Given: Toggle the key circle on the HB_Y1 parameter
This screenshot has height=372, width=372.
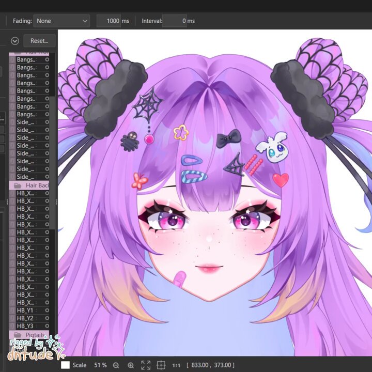Looking at the screenshot, I should click(47, 311).
